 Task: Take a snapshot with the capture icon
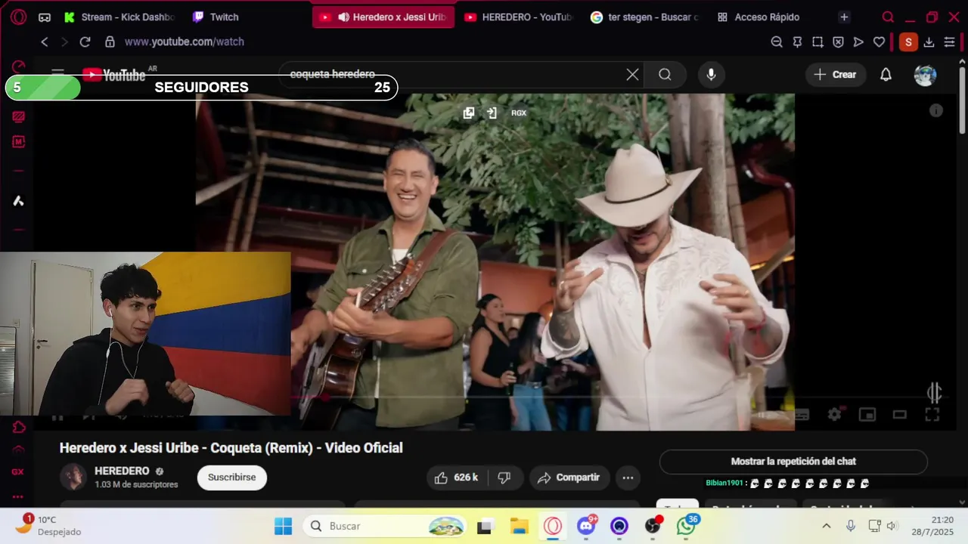818,42
